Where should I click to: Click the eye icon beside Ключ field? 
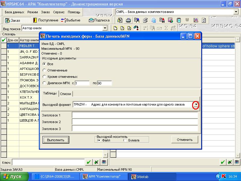104,162
